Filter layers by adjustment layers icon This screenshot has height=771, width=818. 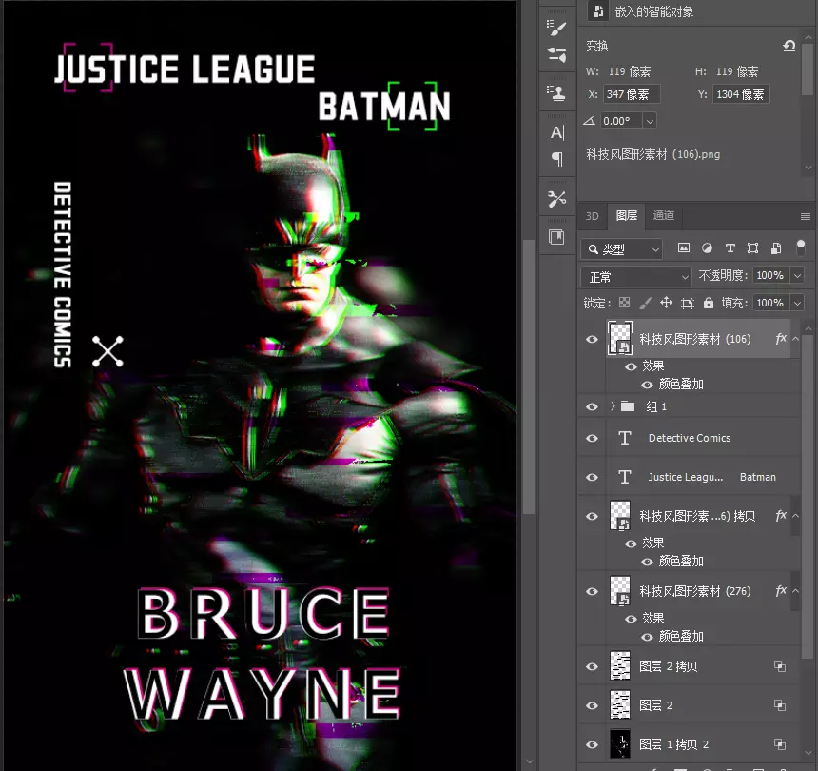click(707, 247)
